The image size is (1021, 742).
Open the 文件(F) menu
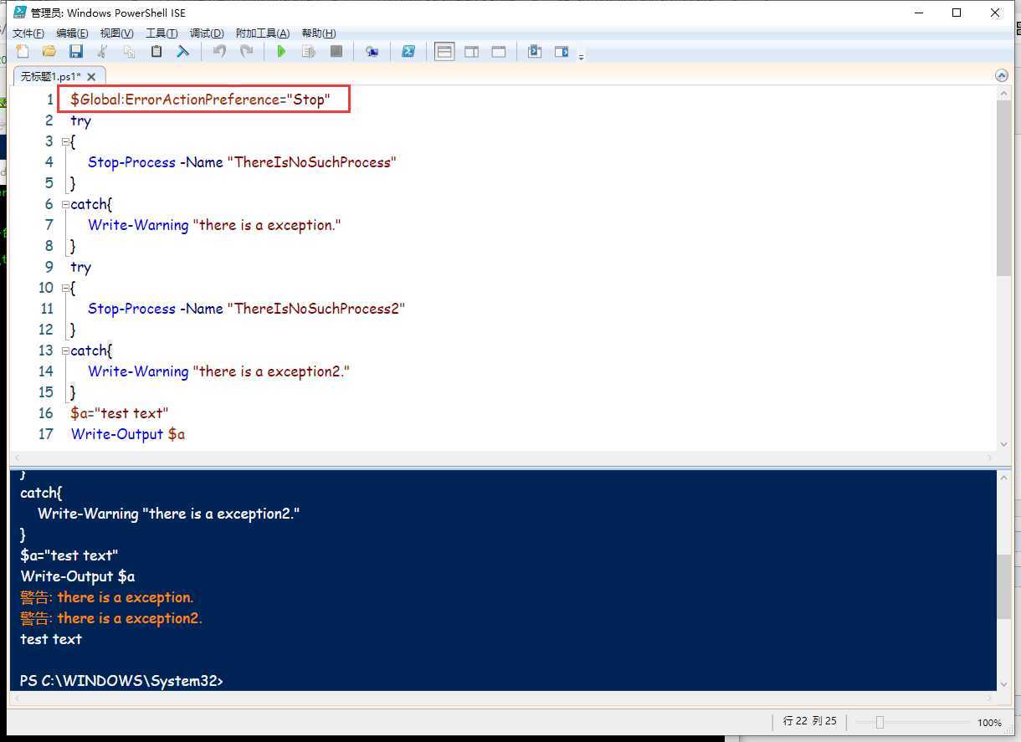28,33
